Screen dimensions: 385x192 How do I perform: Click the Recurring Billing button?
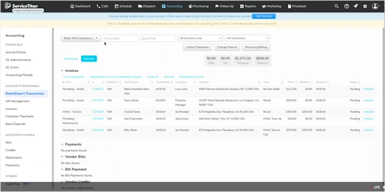pyautogui.click(x=256, y=47)
